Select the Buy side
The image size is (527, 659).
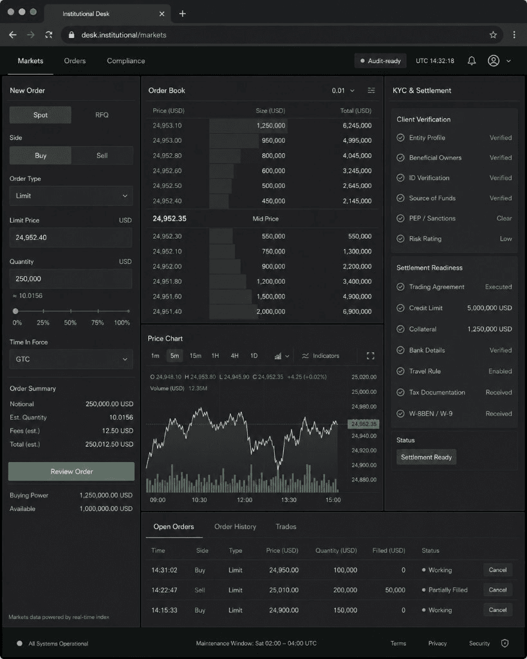click(41, 156)
